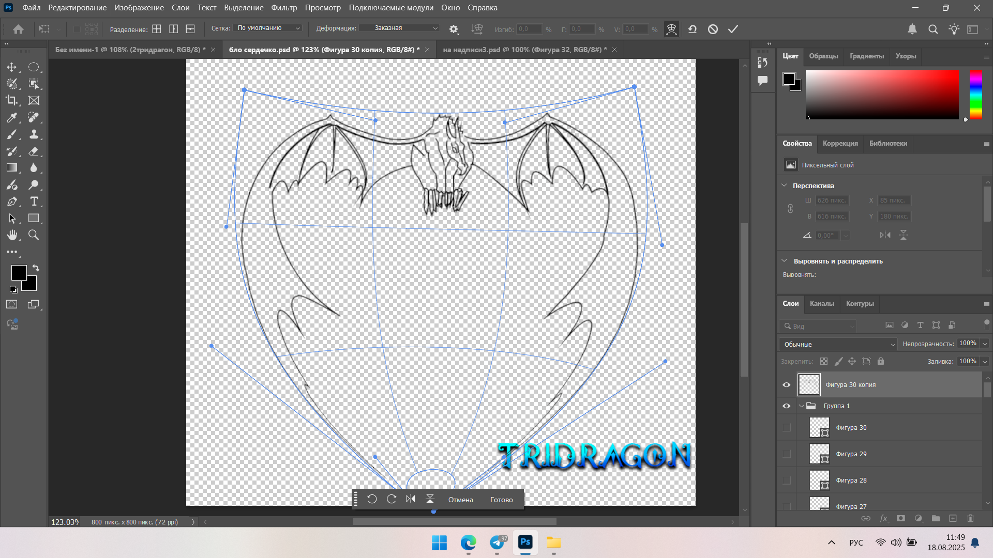Image resolution: width=993 pixels, height=558 pixels.
Task: Select the Zoom tool in the toolbar
Action: tap(34, 235)
